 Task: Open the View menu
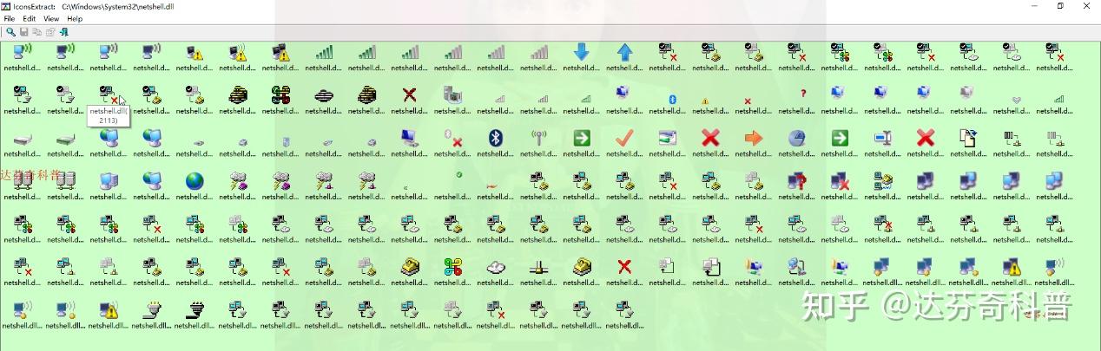tap(51, 18)
